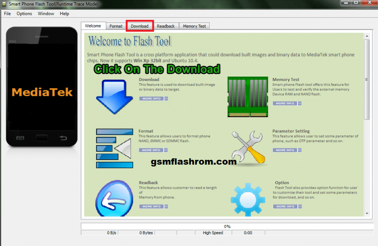The width and height of the screenshot is (378, 246).
Task: Click MORE INFO under Format description
Action: [x=153, y=150]
